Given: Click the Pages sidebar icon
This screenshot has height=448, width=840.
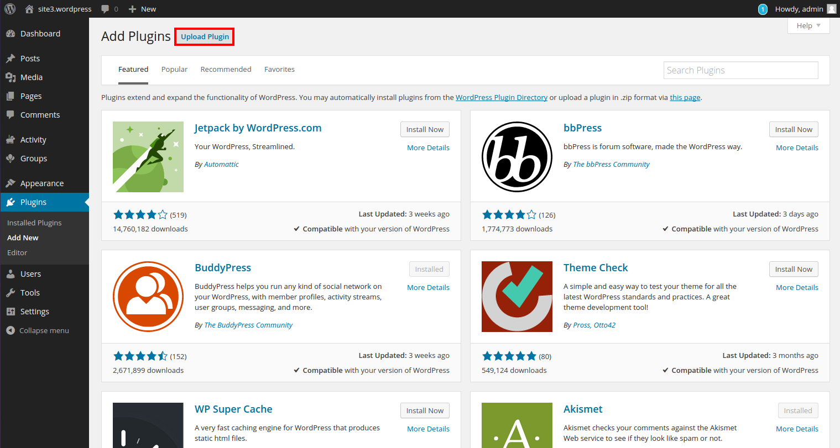Looking at the screenshot, I should [11, 96].
